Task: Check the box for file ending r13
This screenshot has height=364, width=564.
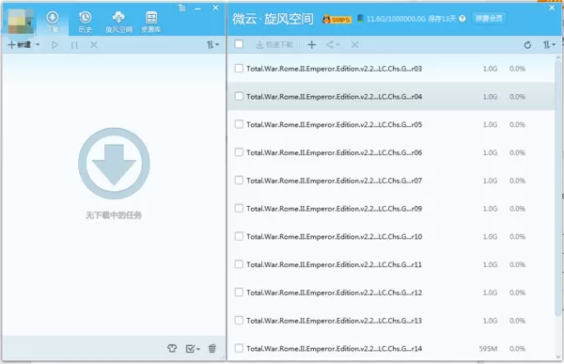Action: 239,320
